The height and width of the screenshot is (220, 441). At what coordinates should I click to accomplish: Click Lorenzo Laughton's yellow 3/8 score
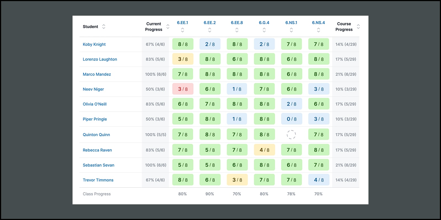click(x=183, y=59)
